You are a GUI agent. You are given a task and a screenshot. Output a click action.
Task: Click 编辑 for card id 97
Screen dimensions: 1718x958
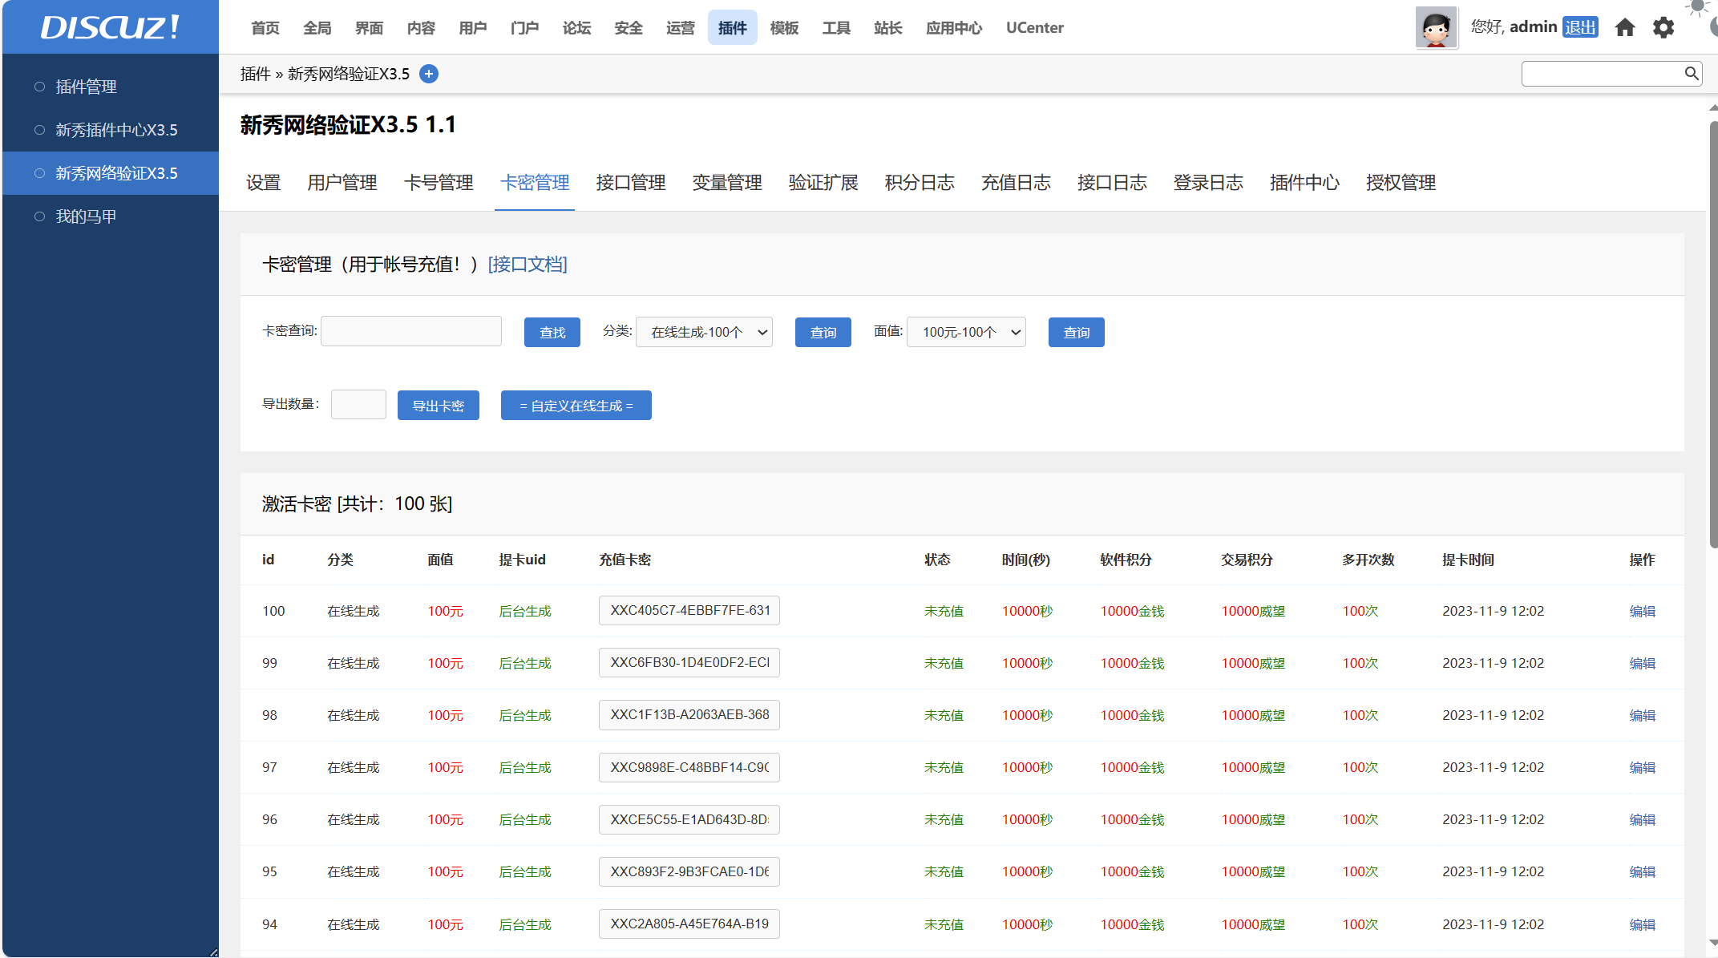tap(1642, 767)
